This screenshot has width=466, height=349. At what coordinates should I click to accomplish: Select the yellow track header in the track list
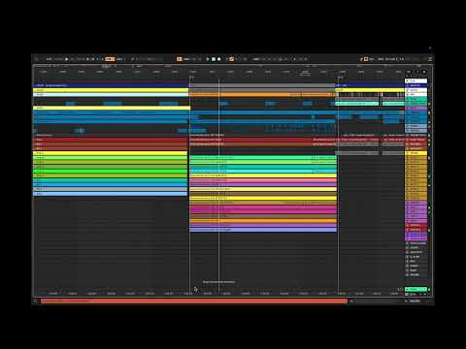[x=416, y=153]
